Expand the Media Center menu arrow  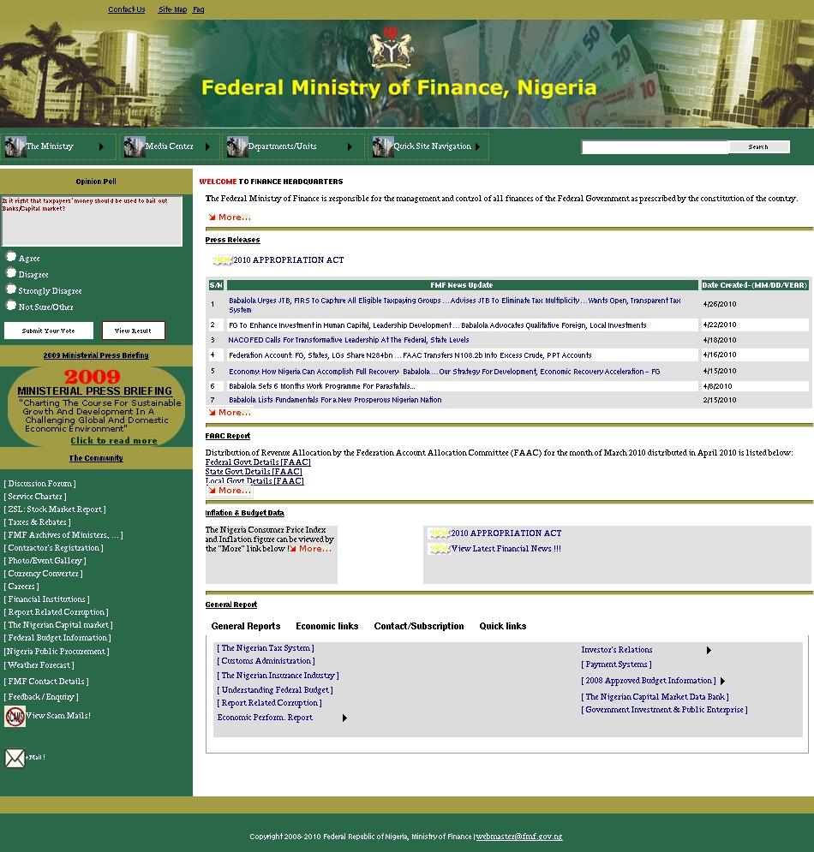point(207,146)
